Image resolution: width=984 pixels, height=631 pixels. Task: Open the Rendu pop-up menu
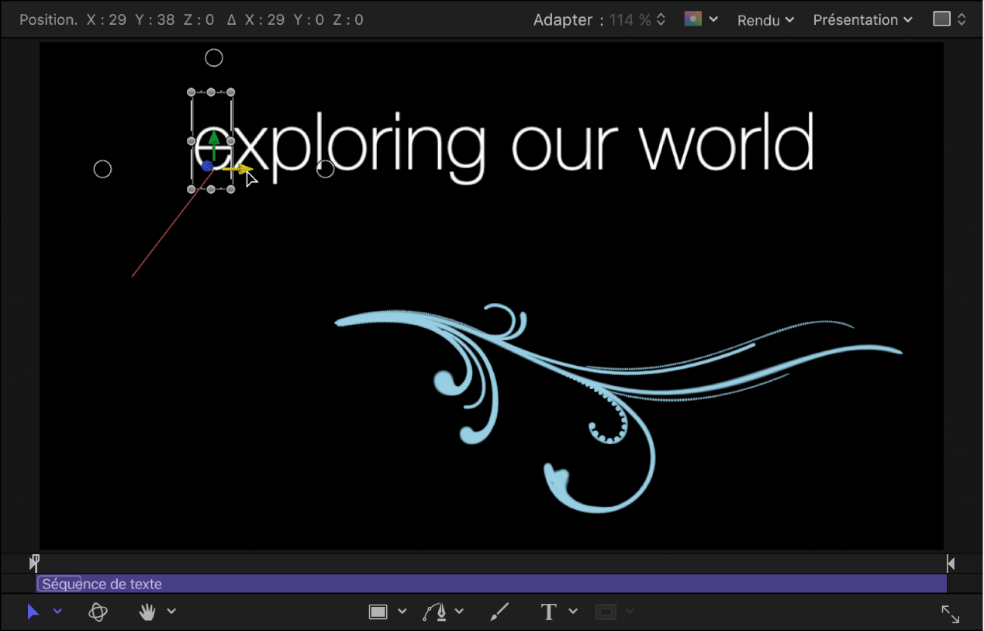click(765, 20)
